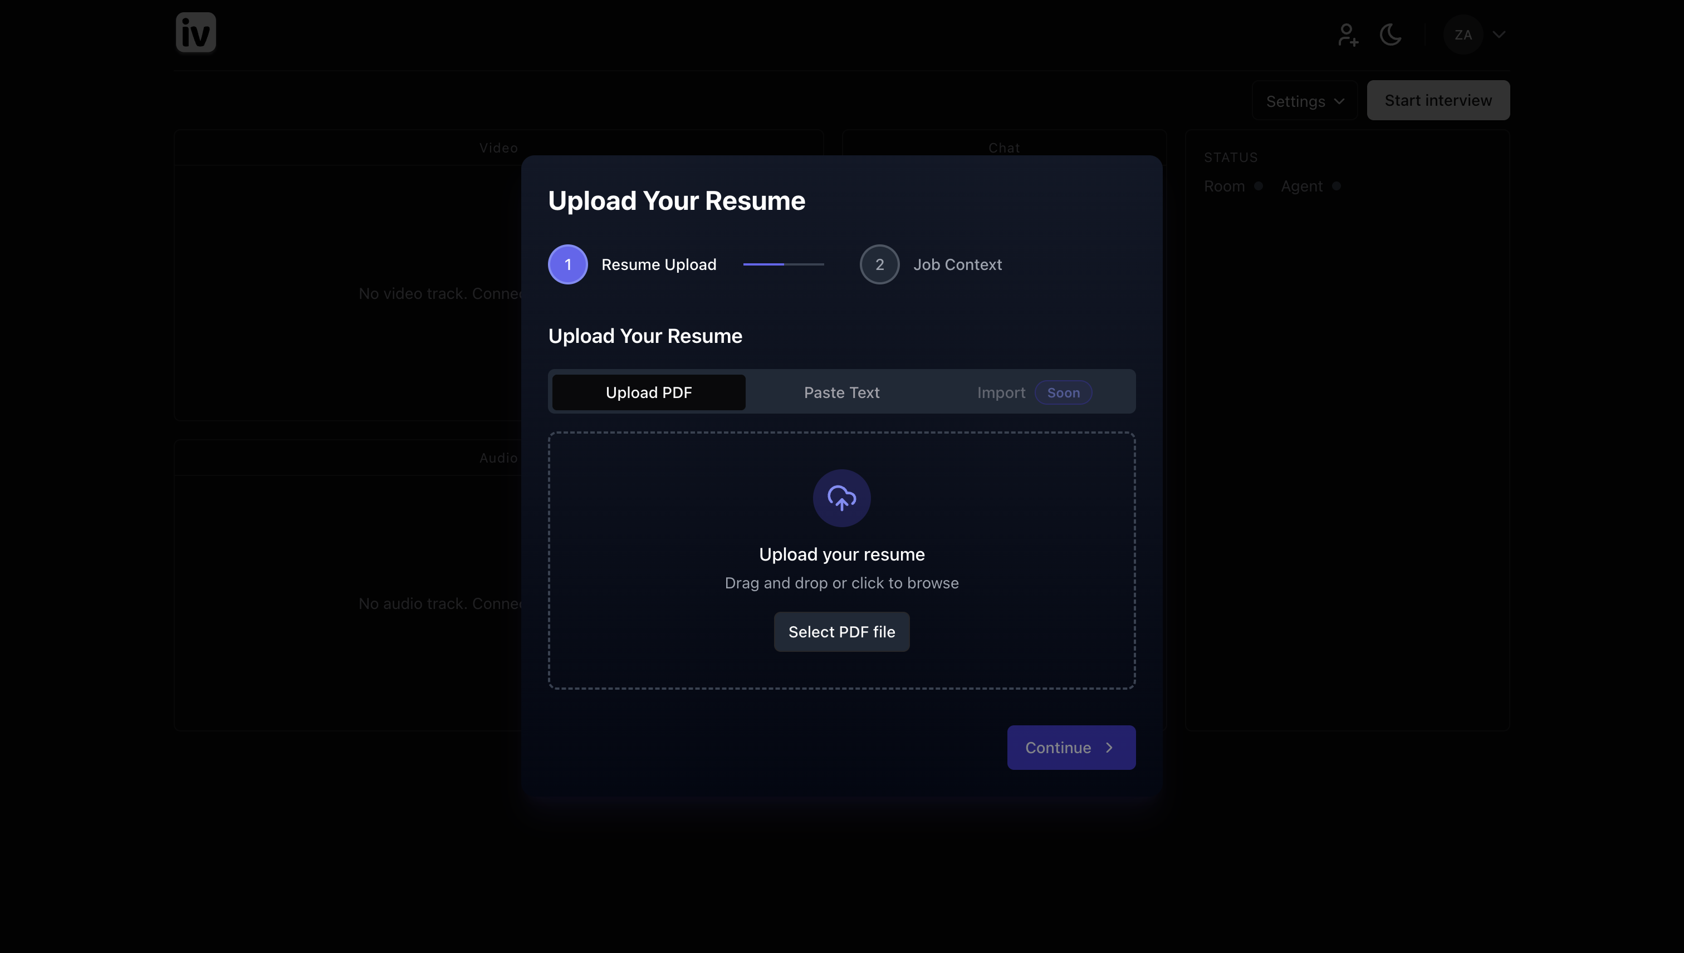Switch to the Paste Text tab
This screenshot has height=953, width=1684.
point(841,392)
